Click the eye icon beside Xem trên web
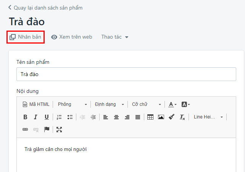 54,37
